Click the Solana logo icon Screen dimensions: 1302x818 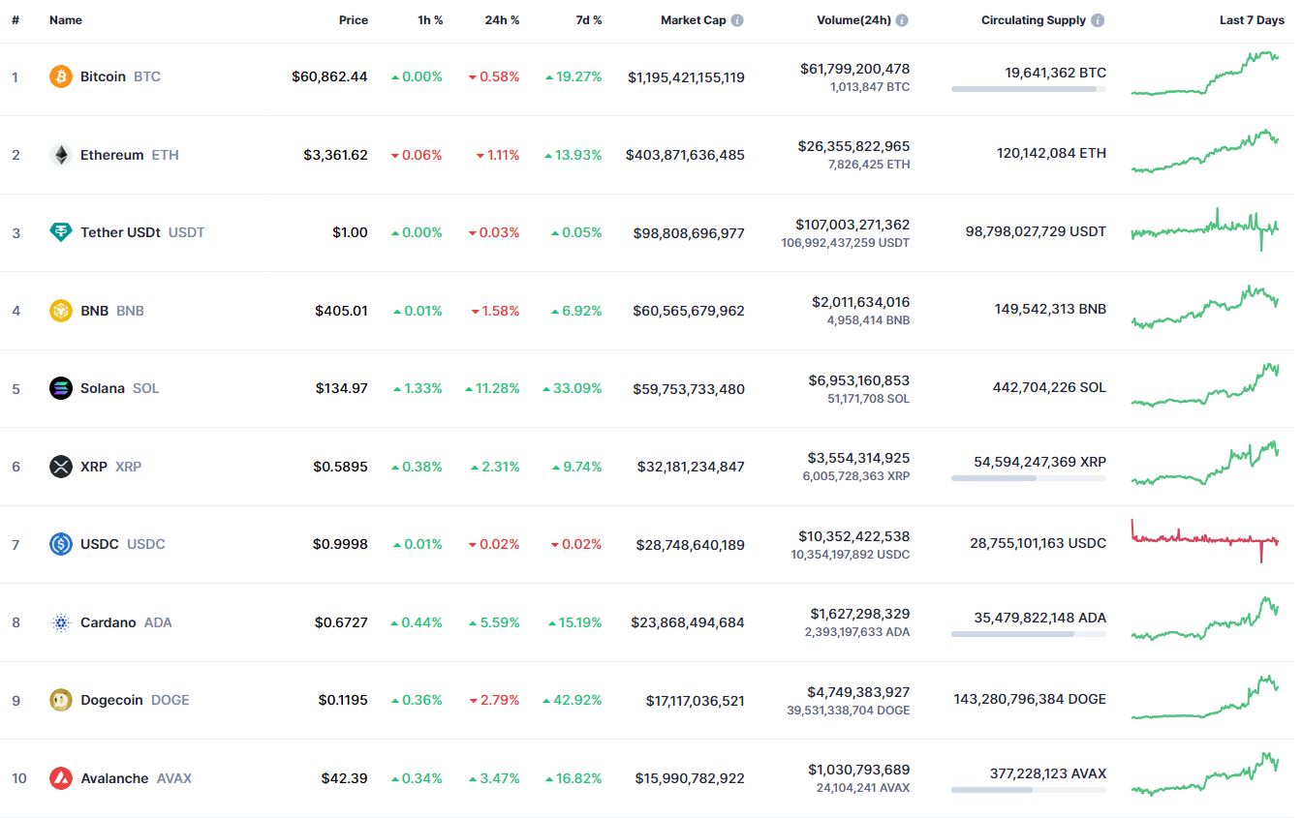coord(61,388)
